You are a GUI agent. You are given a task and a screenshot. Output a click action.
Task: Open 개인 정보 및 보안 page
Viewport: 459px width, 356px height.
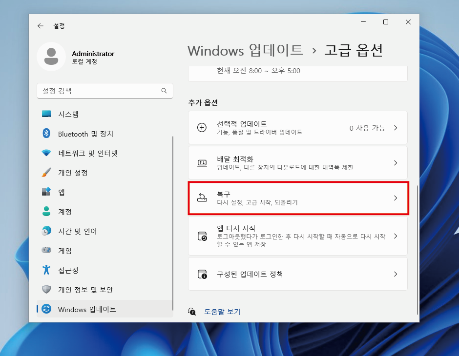105,289
